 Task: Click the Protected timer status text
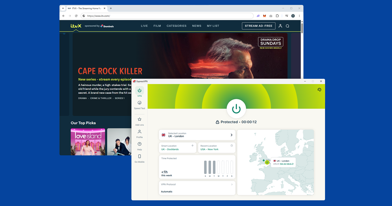tap(238, 122)
